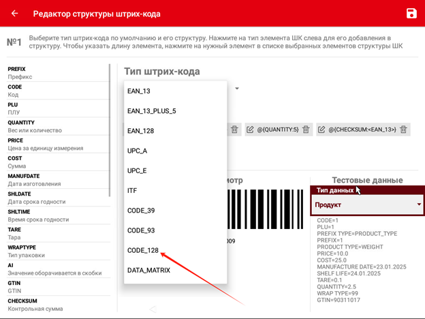Delete the QUANTITY:5 structure element
Viewport: 425px width, 319px height.
coord(306,130)
